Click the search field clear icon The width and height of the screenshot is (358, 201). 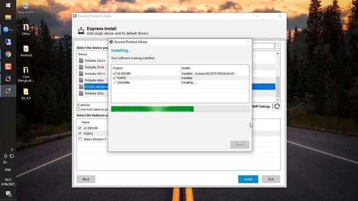[x=277, y=46]
